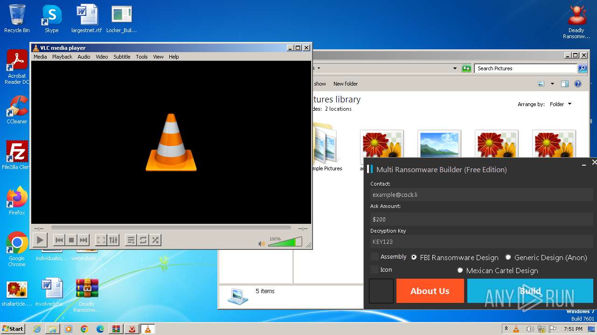This screenshot has height=335, width=597.
Task: Open the VLC View menu
Action: point(159,57)
